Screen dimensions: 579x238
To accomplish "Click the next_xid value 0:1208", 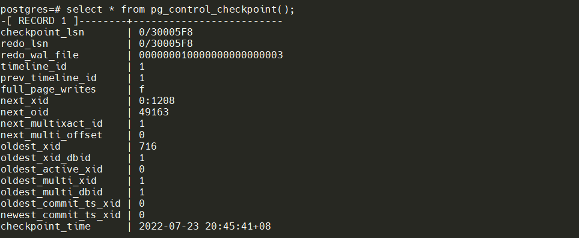I will [x=157, y=101].
